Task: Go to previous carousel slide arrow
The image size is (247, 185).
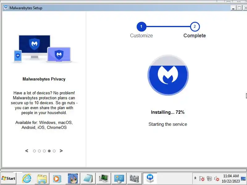Action: click(27, 151)
